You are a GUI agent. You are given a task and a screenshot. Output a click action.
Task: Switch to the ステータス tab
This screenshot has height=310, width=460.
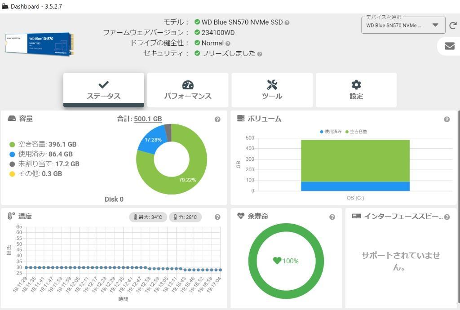pos(104,90)
